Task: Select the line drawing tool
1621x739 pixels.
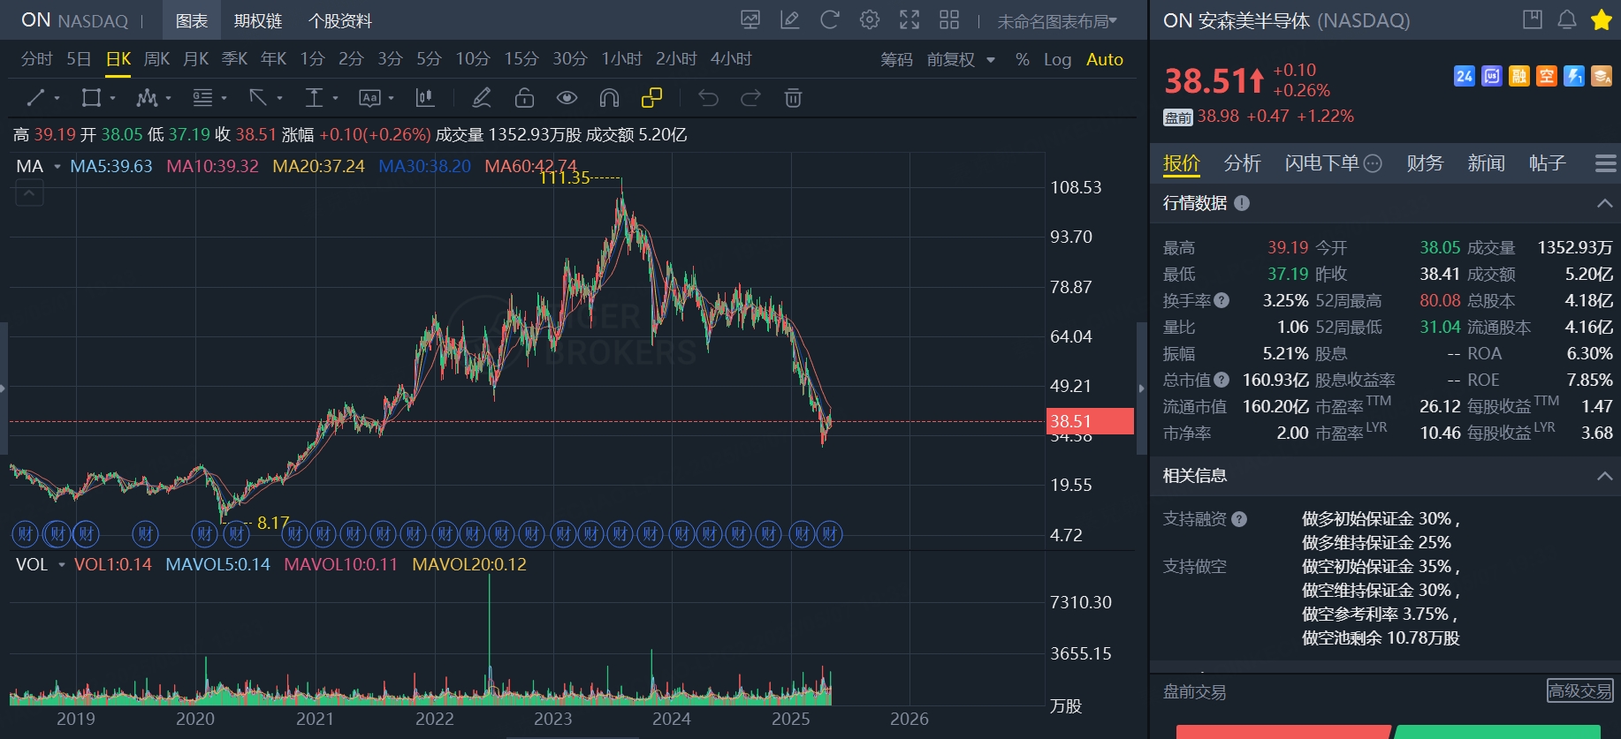Action: 35,98
